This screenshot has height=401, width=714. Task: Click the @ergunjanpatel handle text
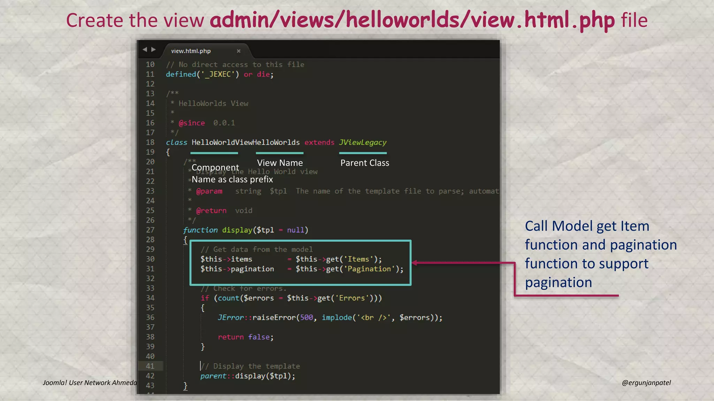click(646, 383)
